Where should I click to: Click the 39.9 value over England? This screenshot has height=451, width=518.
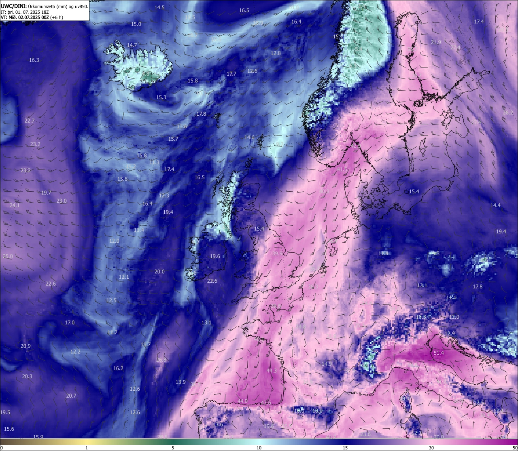[277, 253]
